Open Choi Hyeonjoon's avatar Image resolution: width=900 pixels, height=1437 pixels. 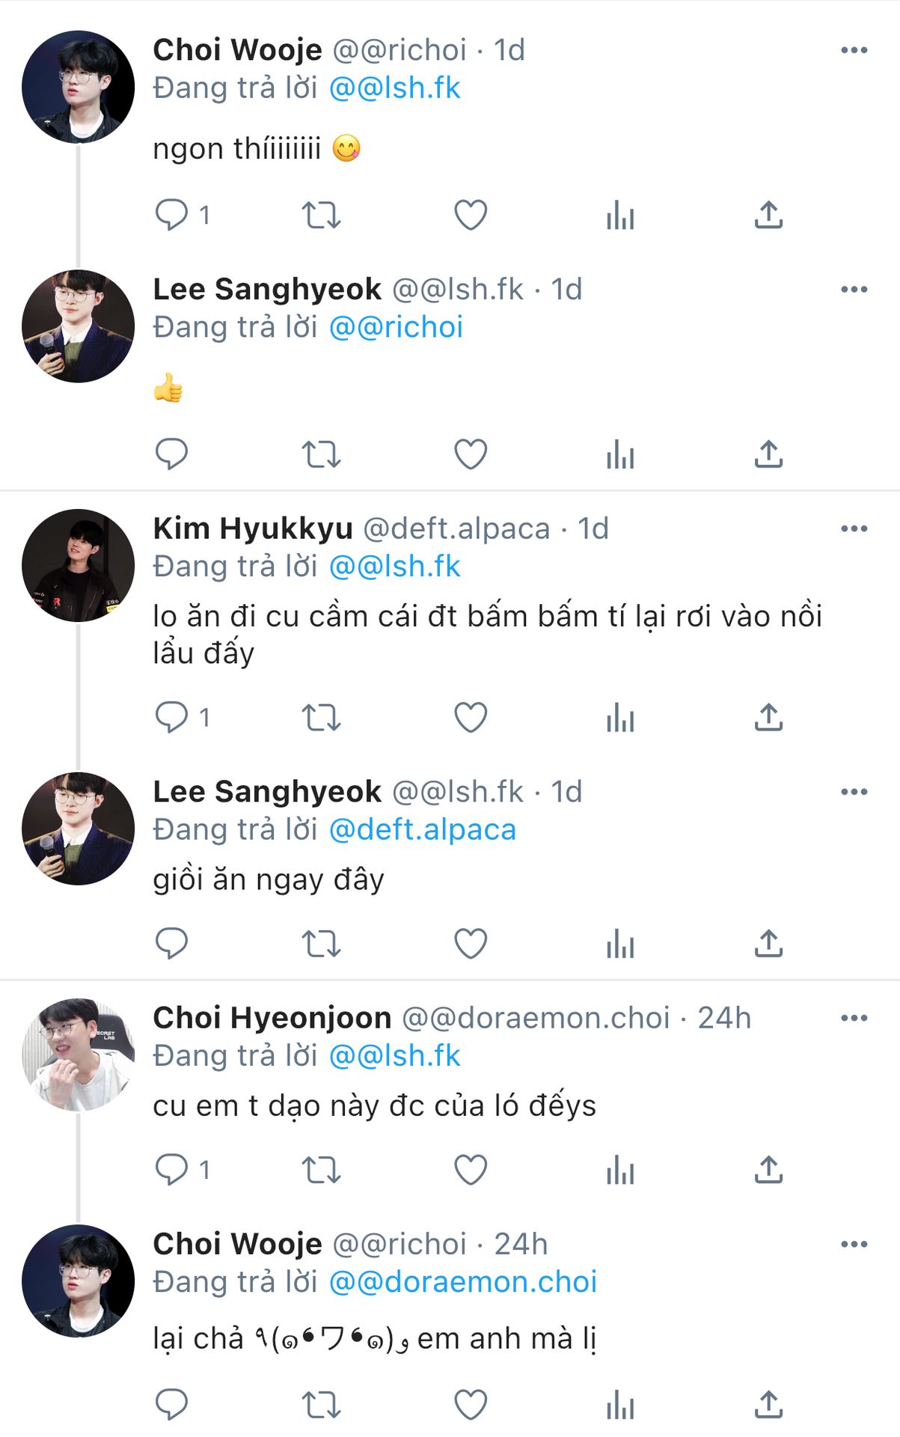(78, 1055)
